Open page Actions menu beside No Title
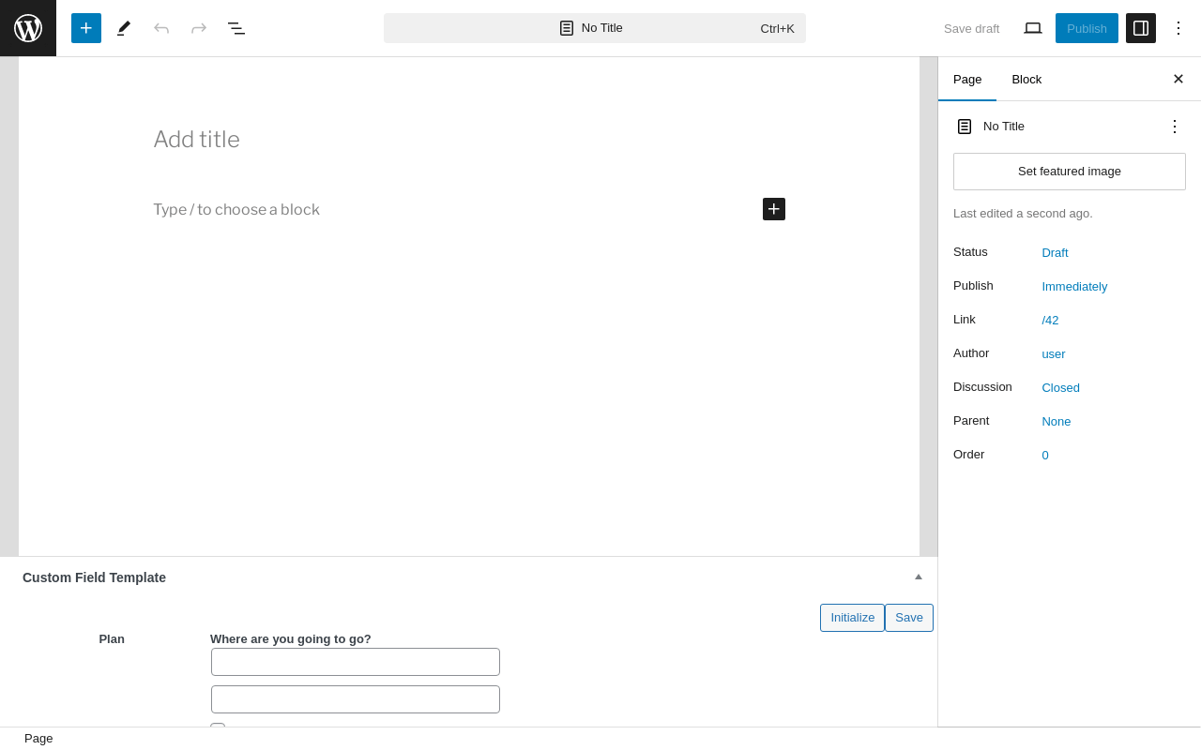The width and height of the screenshot is (1201, 750). (1175, 127)
